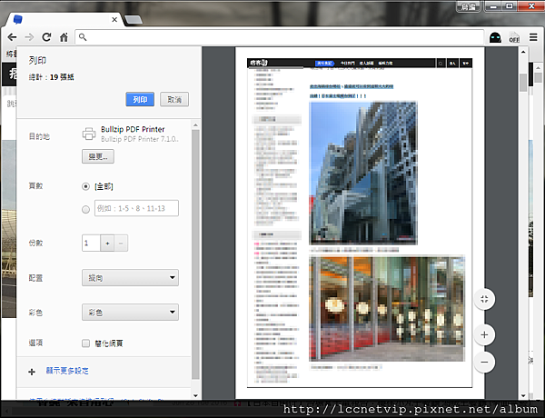This screenshot has height=418, width=545.
Task: Zoom in on the print preview
Action: tap(484, 335)
